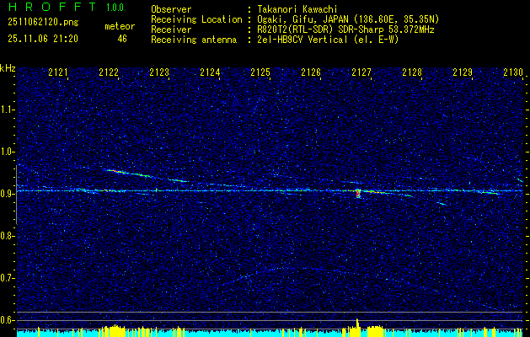Viewport: 530px width, 337px height.
Task: Click the 0.9 kHz axis label
Action: (6, 194)
